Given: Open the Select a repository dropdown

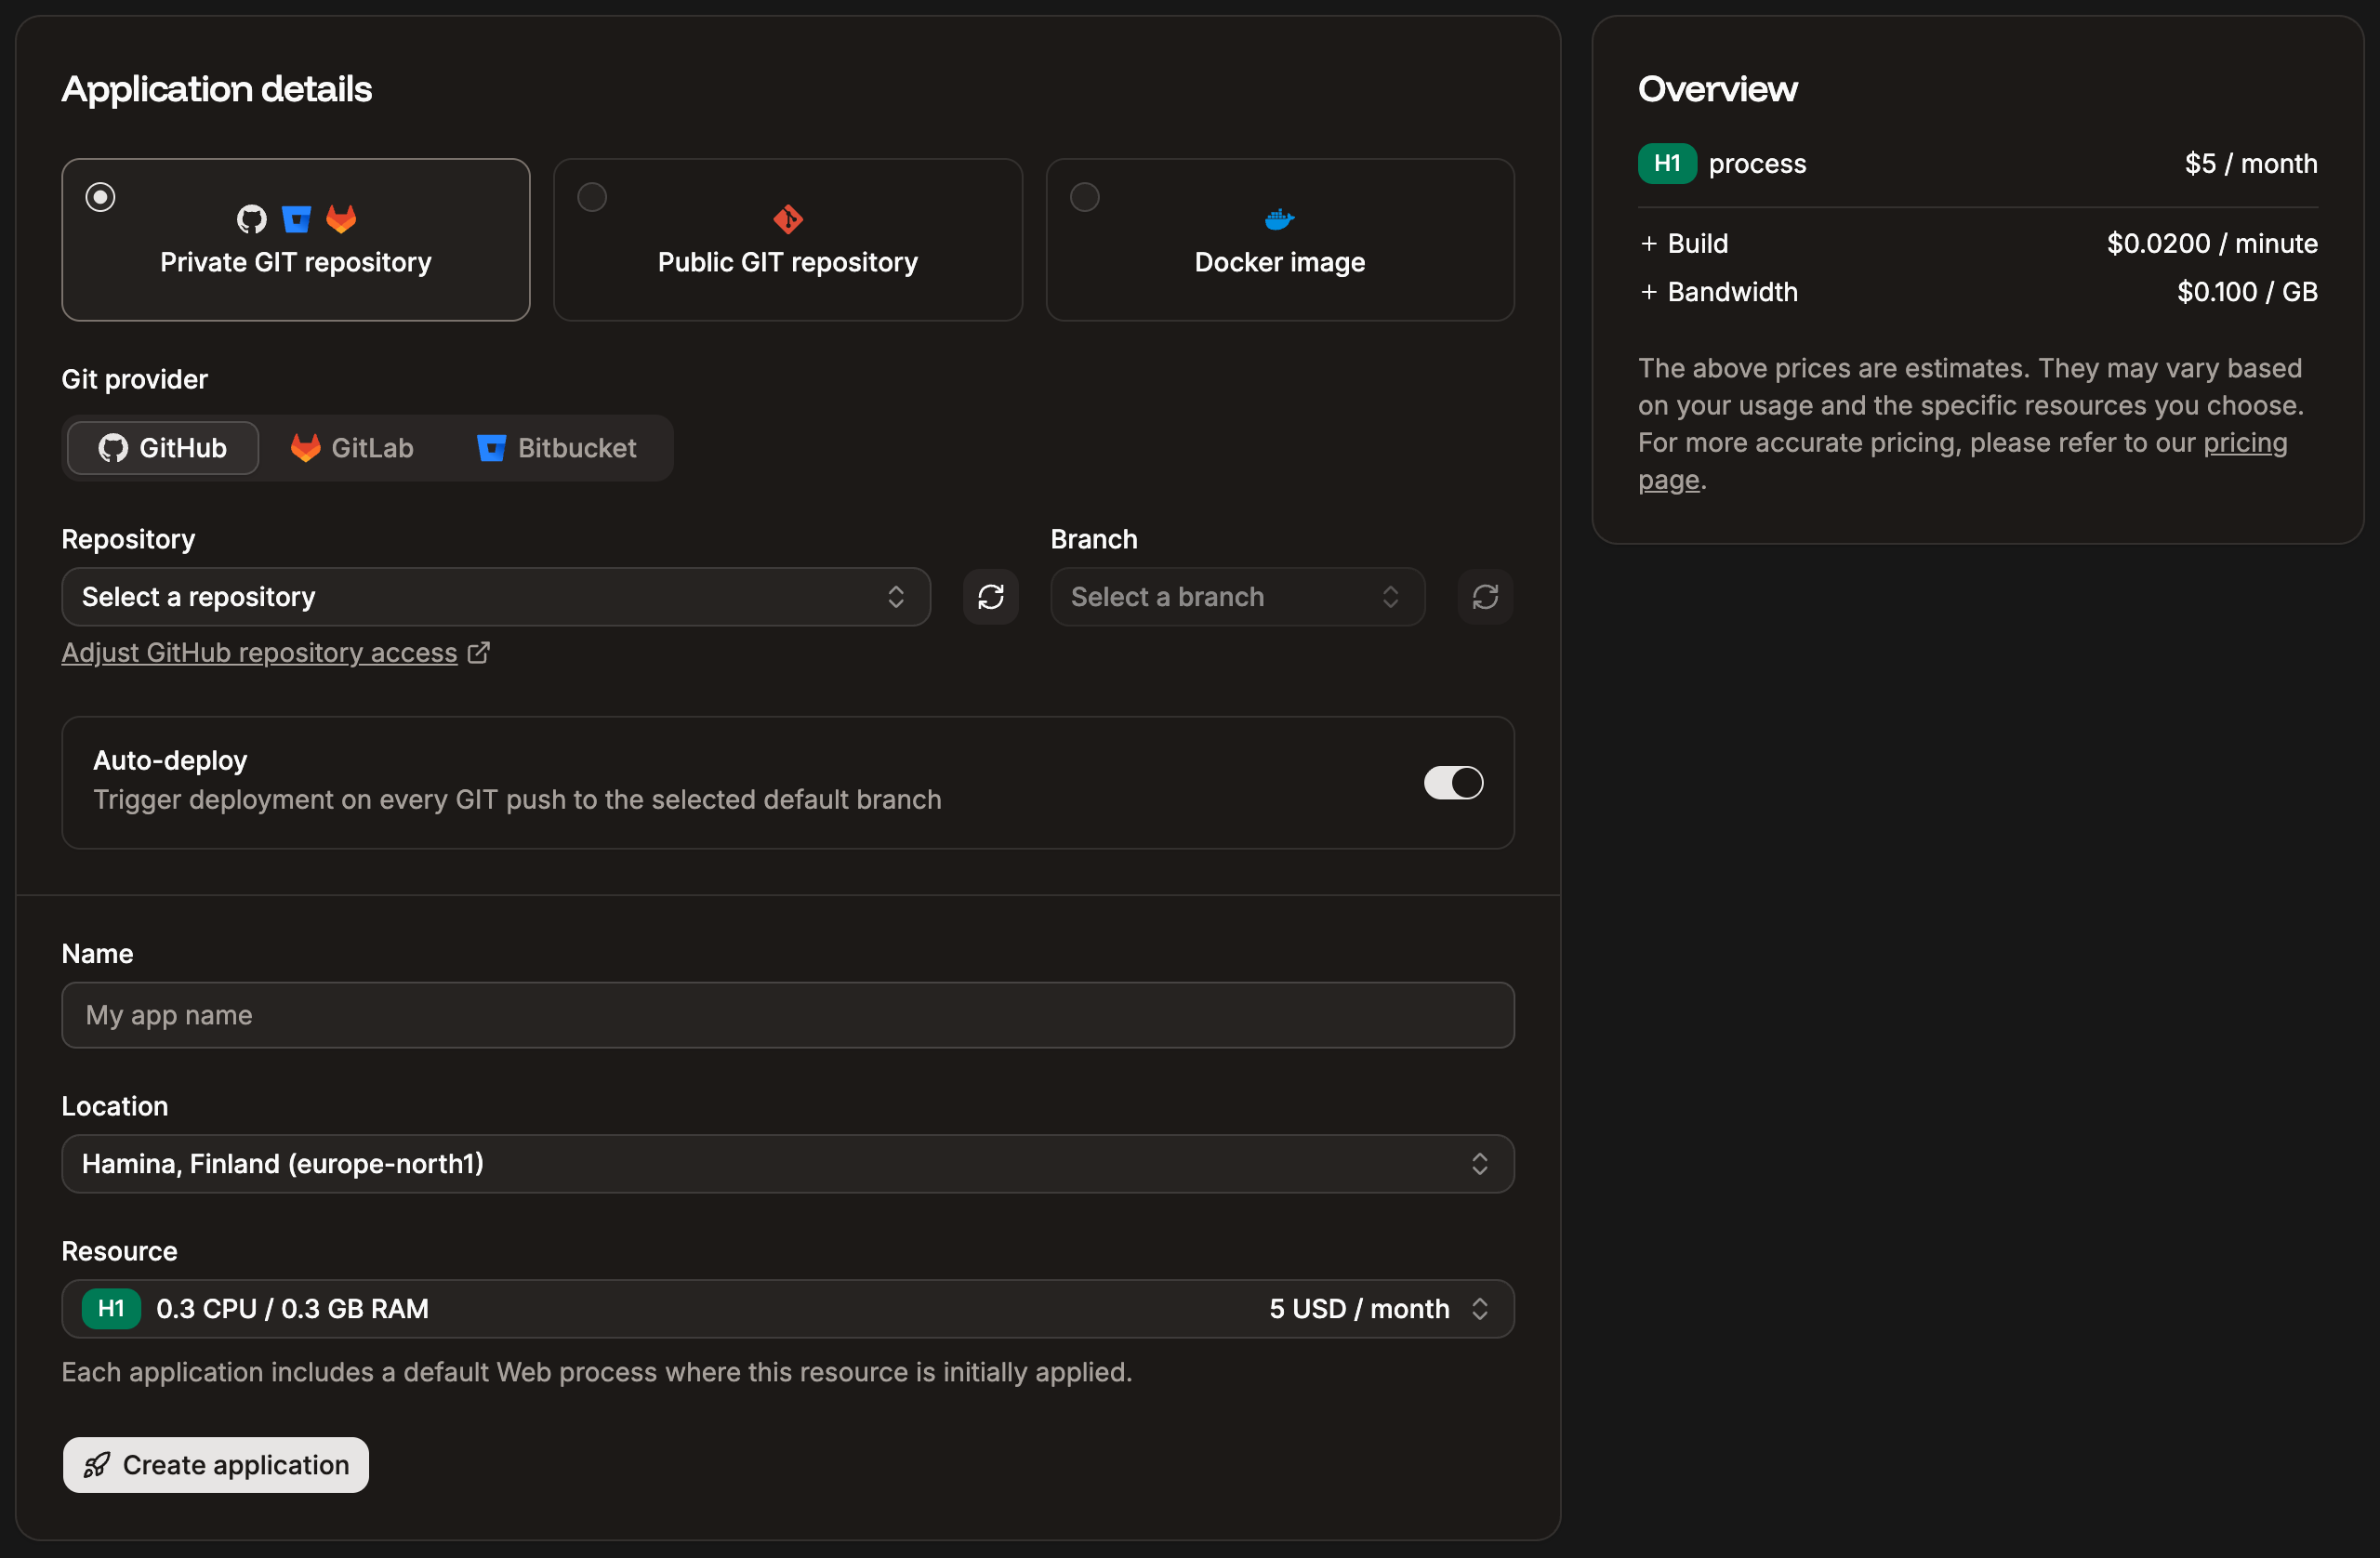Looking at the screenshot, I should (496, 597).
